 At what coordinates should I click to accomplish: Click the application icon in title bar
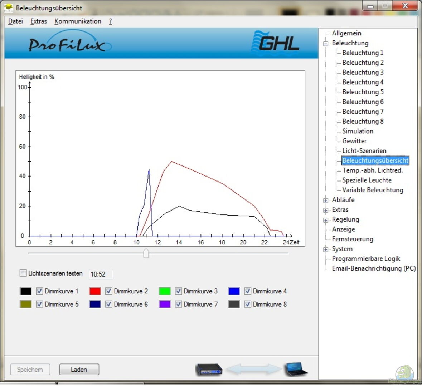[x=9, y=8]
